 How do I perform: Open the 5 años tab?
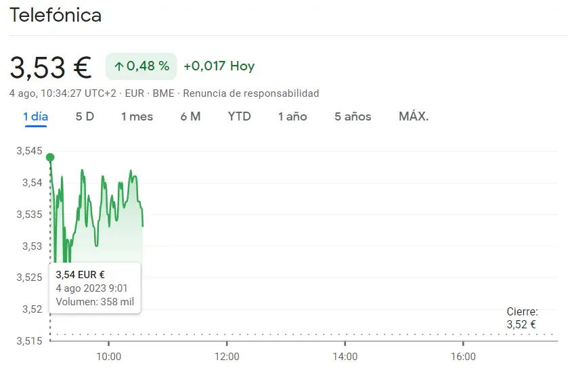[353, 116]
